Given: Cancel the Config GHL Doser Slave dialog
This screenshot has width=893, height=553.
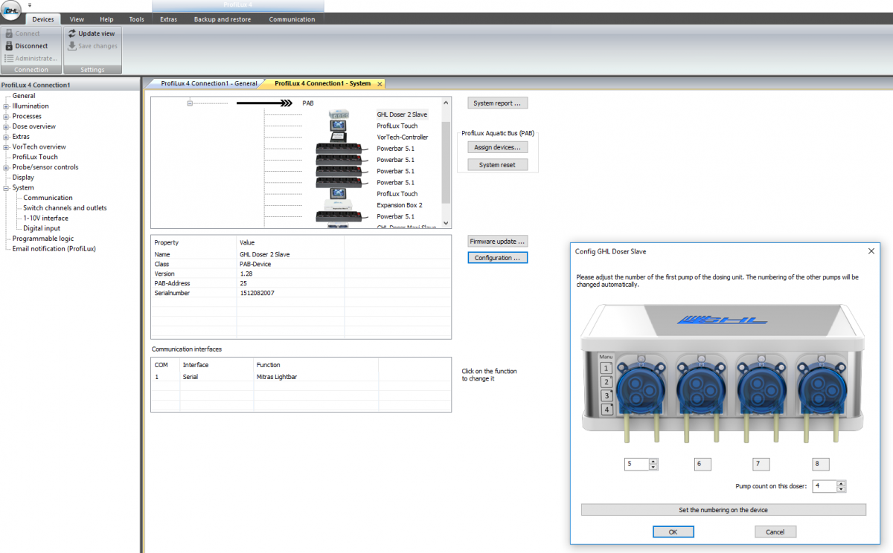Looking at the screenshot, I should (x=775, y=532).
